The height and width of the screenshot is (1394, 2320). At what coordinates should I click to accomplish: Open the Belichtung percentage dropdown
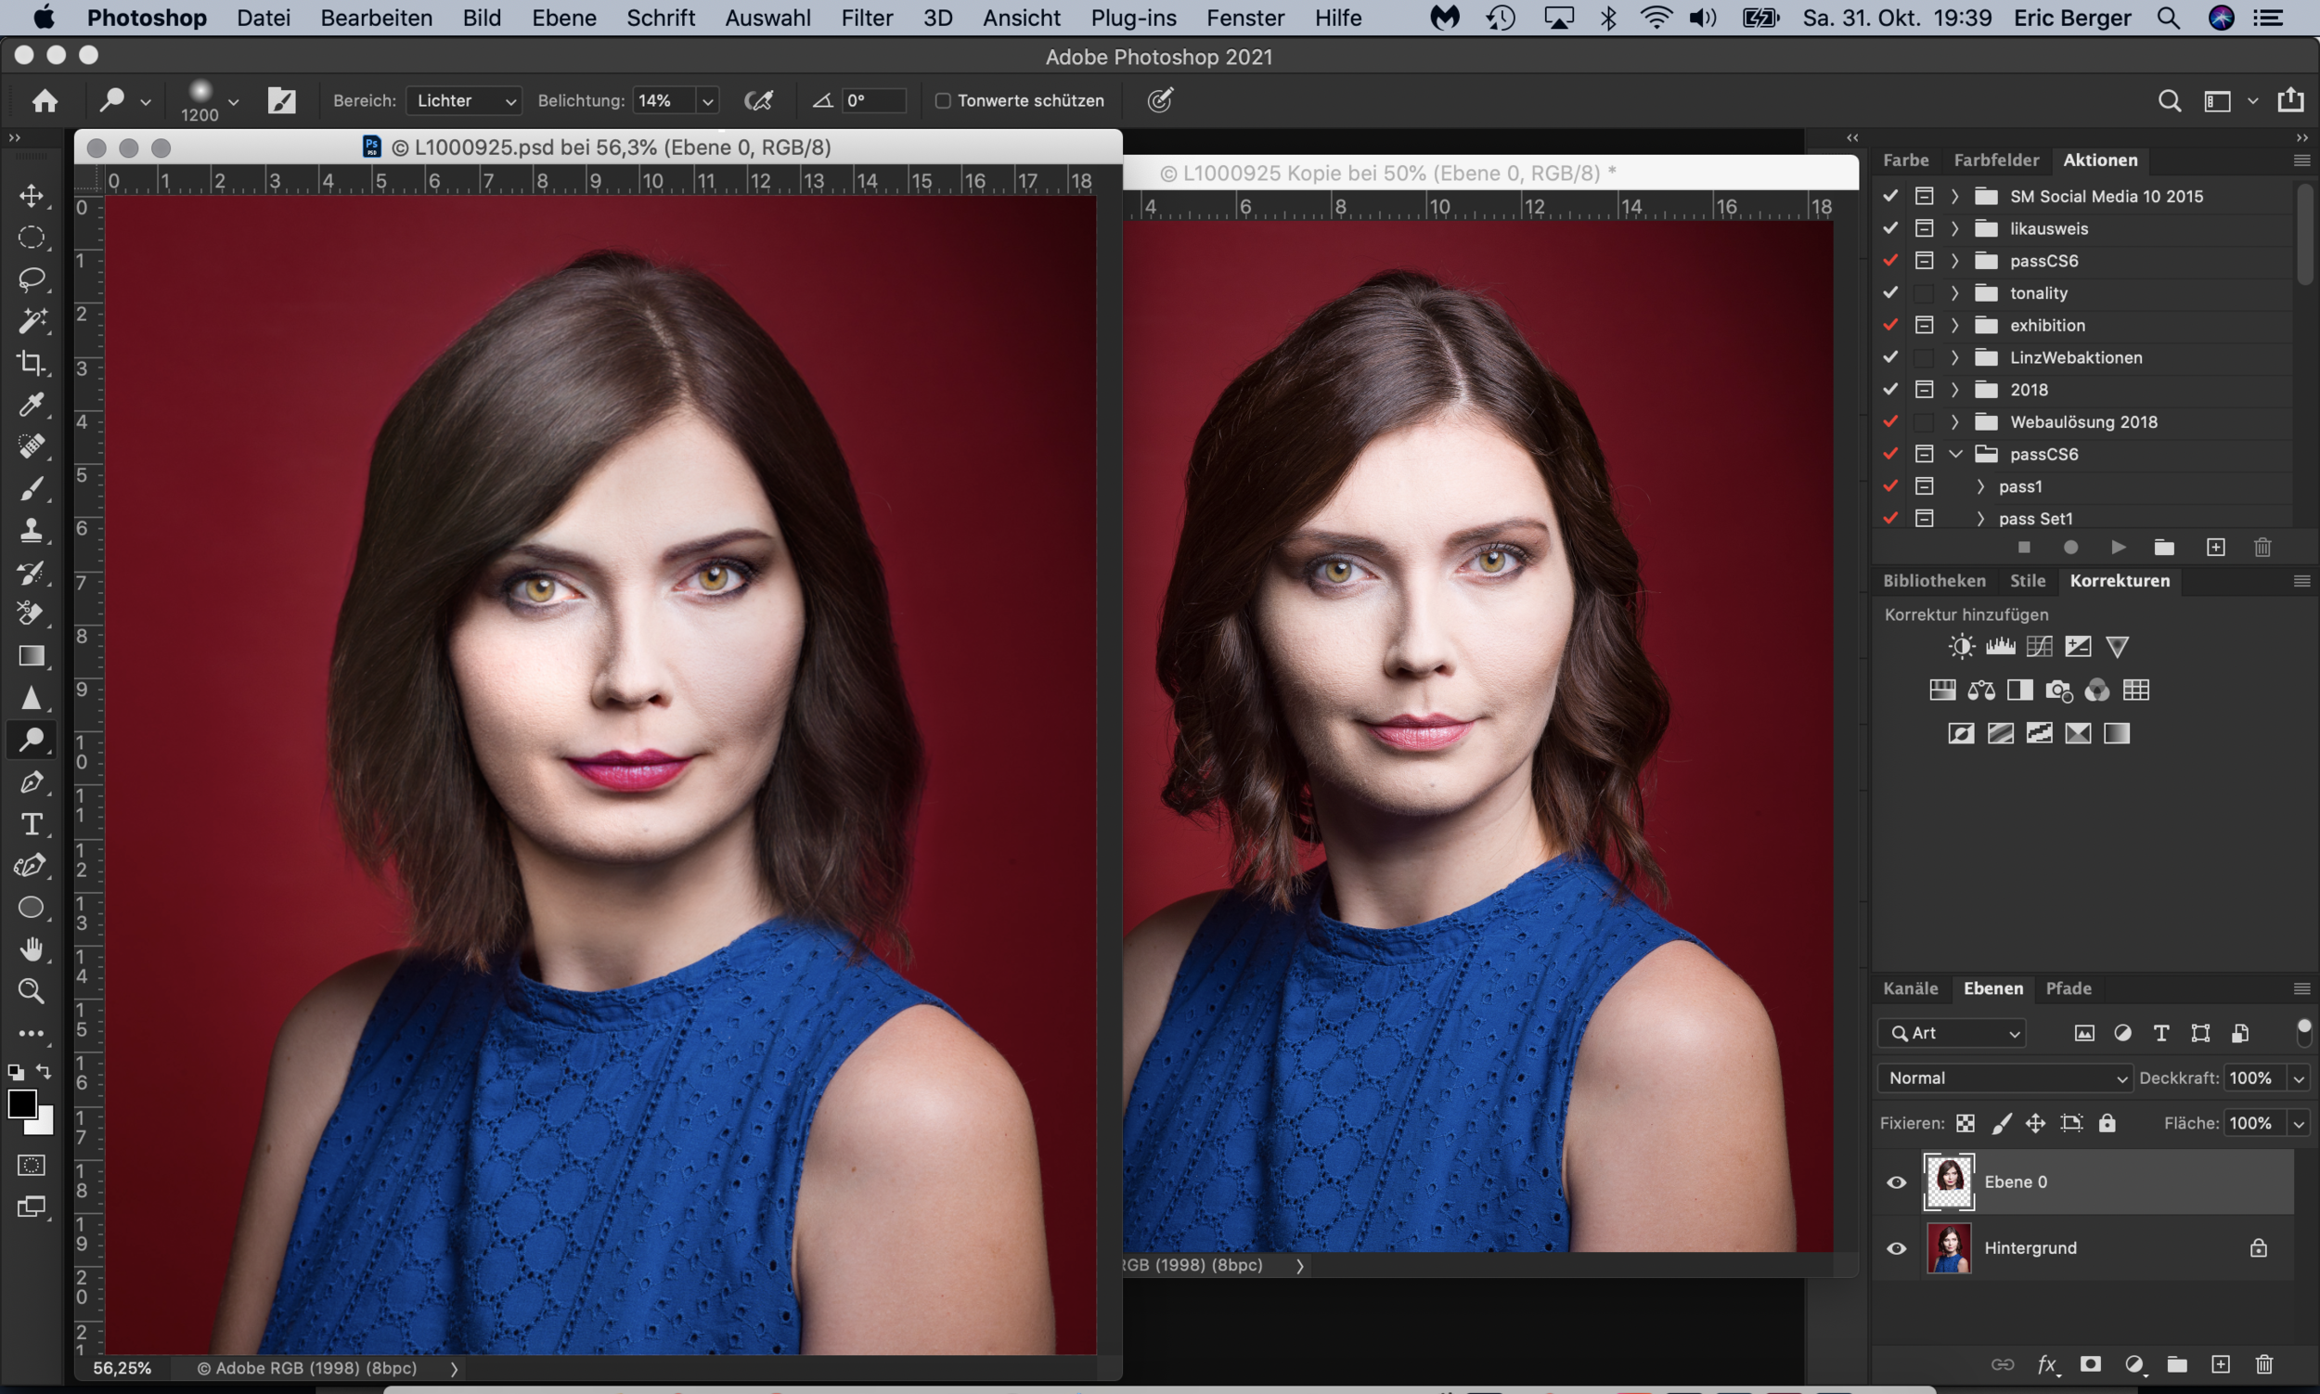707,100
